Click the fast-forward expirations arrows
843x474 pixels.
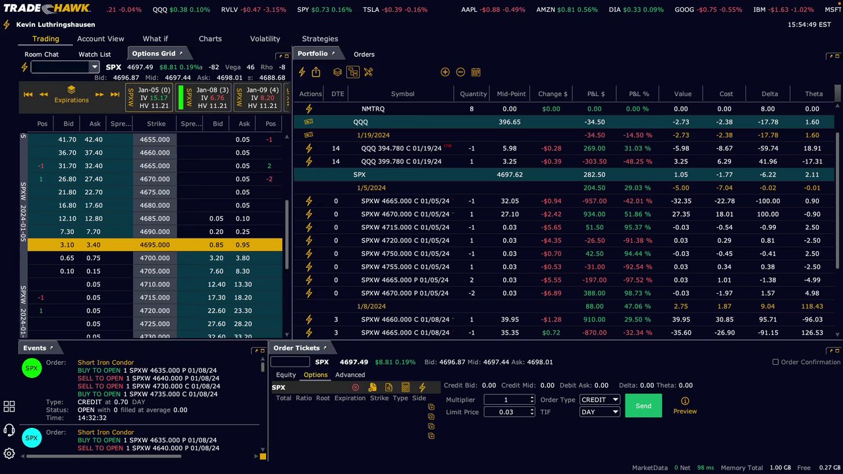[x=99, y=94]
